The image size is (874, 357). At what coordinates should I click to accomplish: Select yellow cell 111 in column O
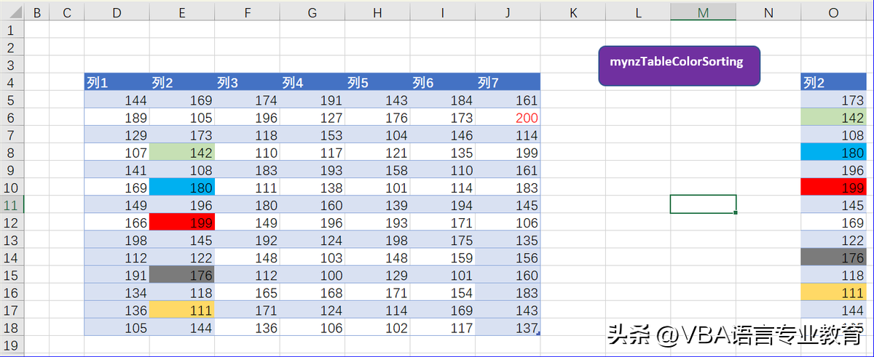[834, 293]
